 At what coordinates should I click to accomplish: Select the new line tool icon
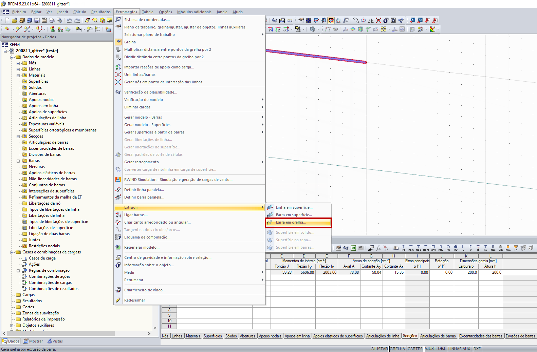(x=19, y=29)
